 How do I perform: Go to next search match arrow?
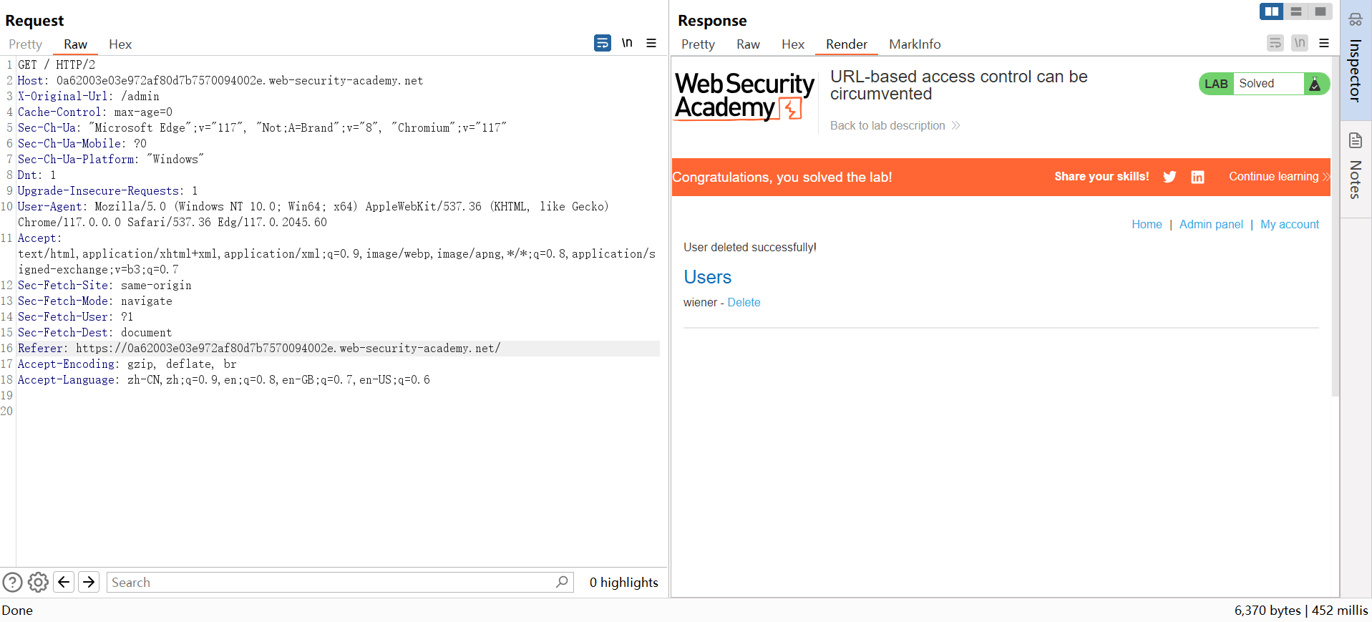pos(89,582)
